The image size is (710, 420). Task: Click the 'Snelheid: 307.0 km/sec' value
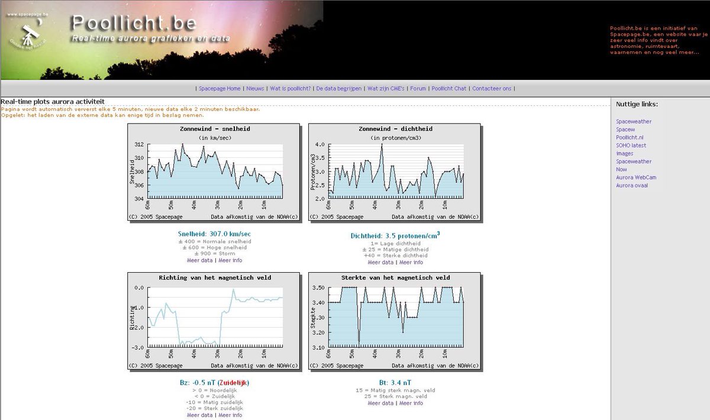[x=214, y=234]
